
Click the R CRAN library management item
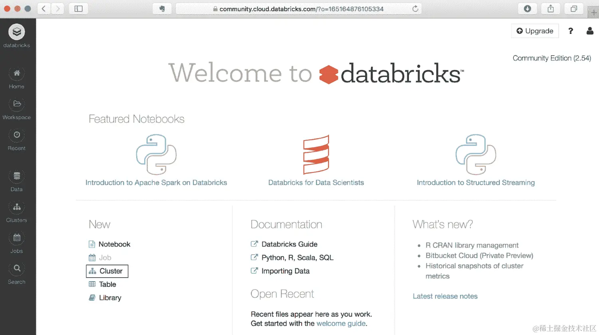[x=472, y=245]
